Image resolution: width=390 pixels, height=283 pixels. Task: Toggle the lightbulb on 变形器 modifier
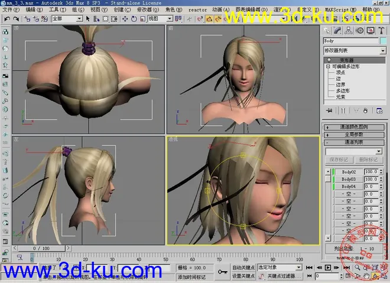pos(327,60)
